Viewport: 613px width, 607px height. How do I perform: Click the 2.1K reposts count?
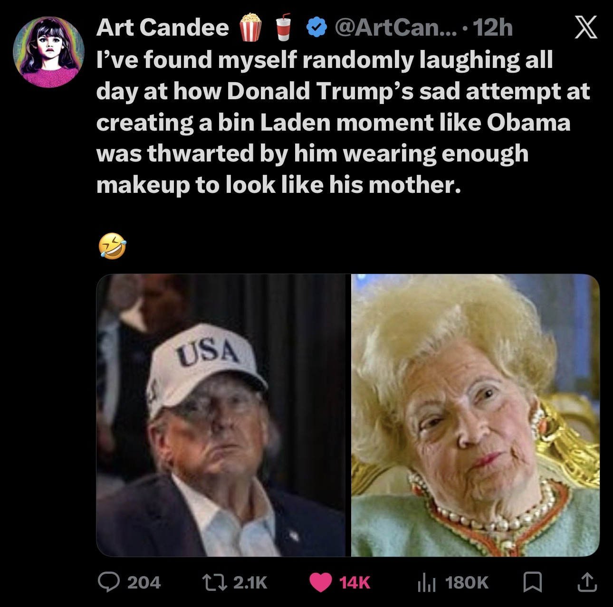click(249, 581)
